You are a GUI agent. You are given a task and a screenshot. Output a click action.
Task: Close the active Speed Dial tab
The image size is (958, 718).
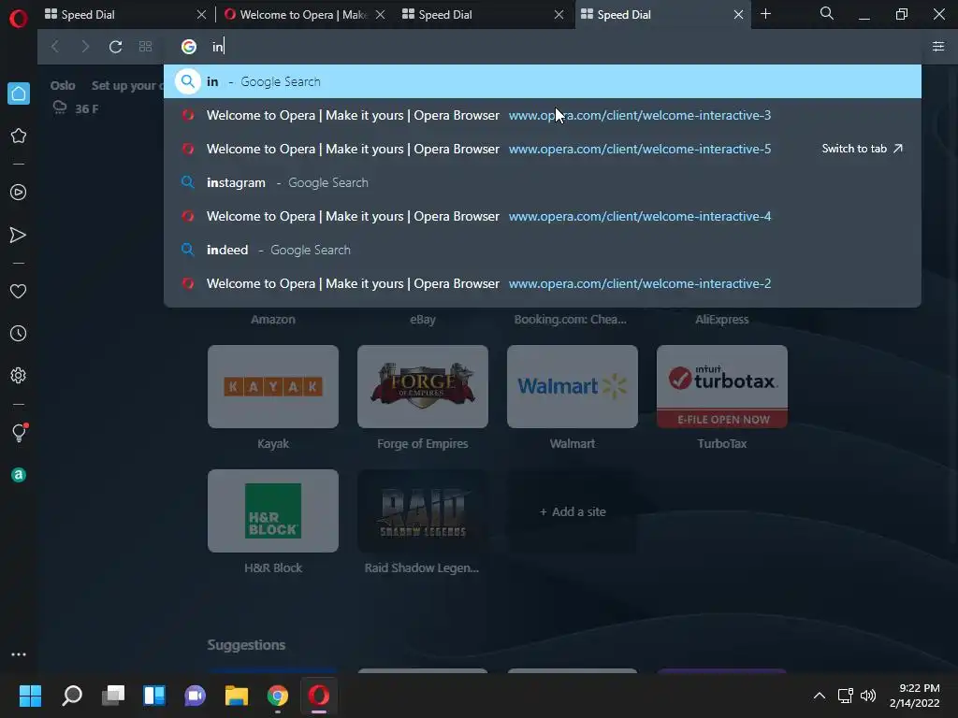pyautogui.click(x=738, y=15)
